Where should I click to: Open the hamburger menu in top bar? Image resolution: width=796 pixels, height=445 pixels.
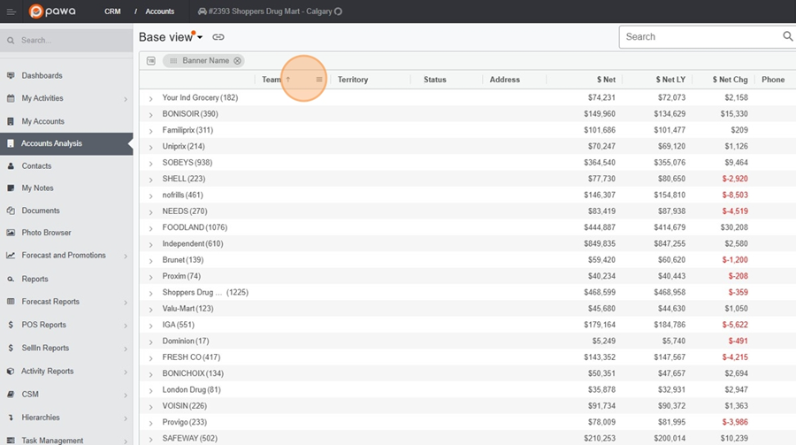[11, 12]
